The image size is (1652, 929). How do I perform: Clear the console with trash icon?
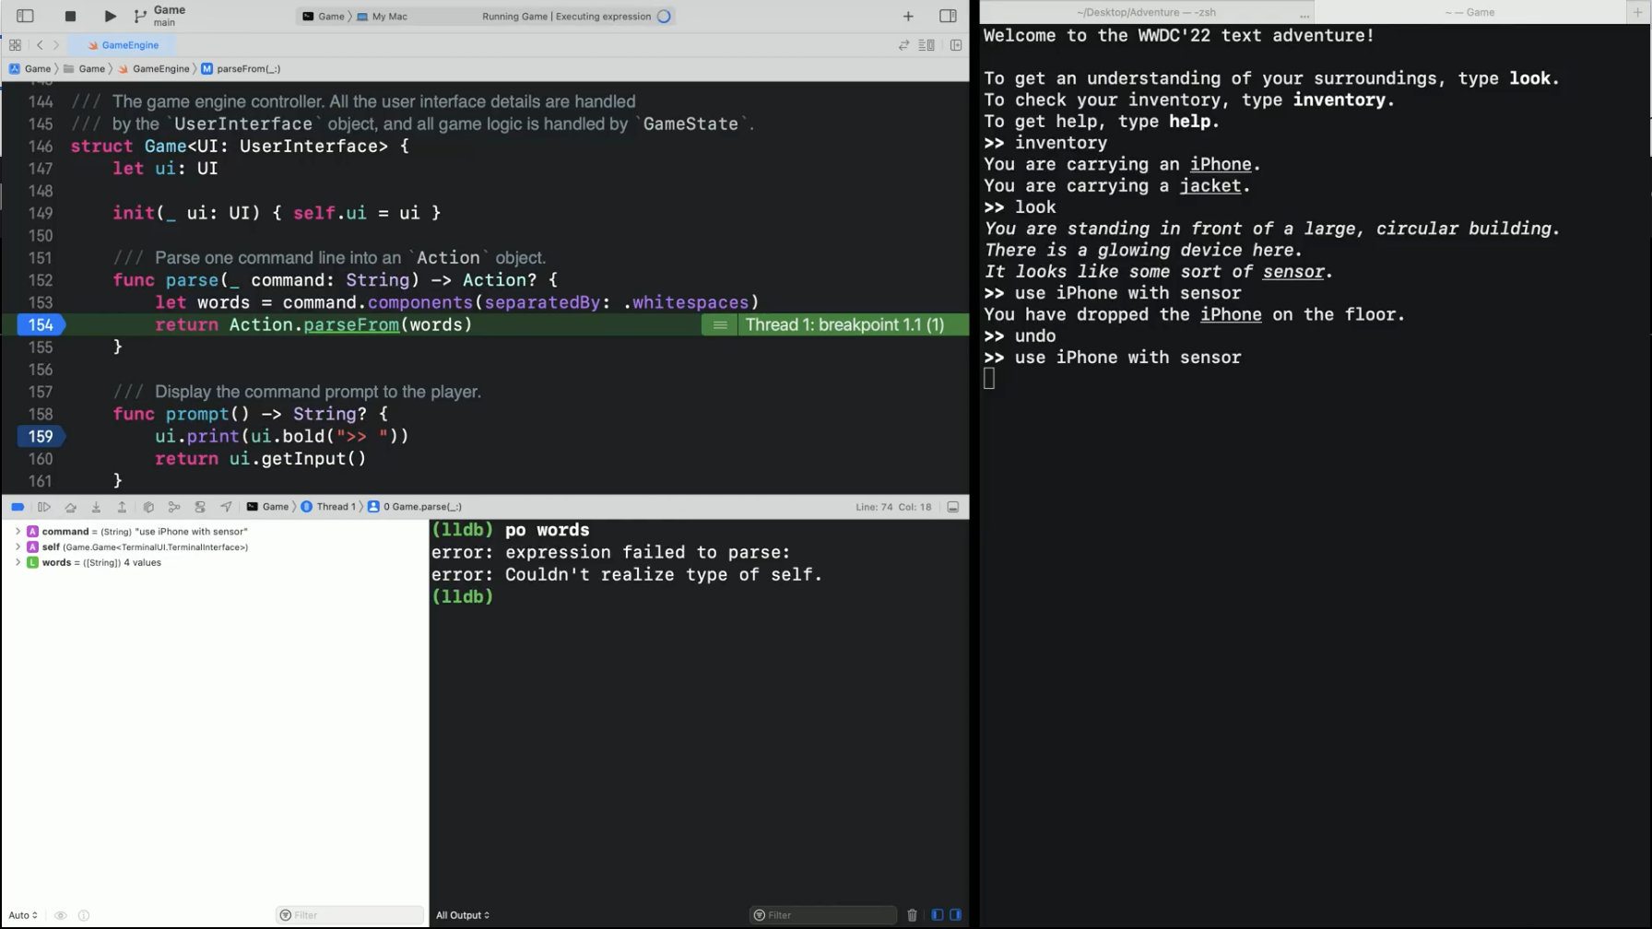912,915
